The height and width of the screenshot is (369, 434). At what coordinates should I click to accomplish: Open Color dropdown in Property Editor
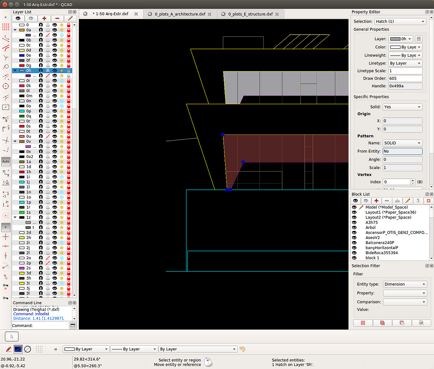click(x=405, y=47)
